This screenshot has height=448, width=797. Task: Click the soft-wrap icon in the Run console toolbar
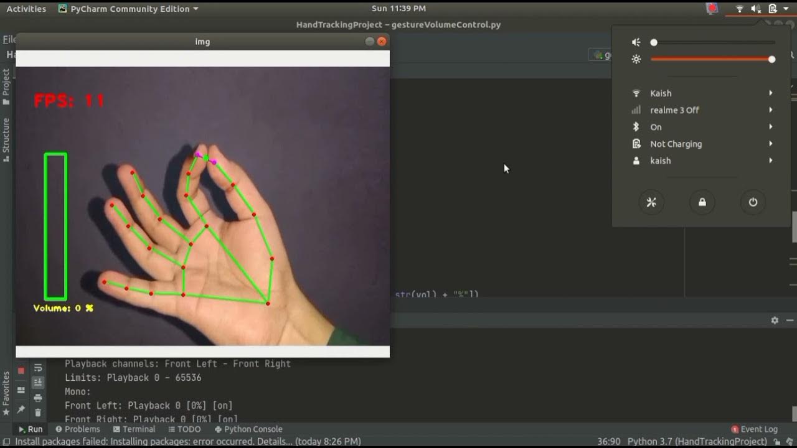click(x=38, y=368)
